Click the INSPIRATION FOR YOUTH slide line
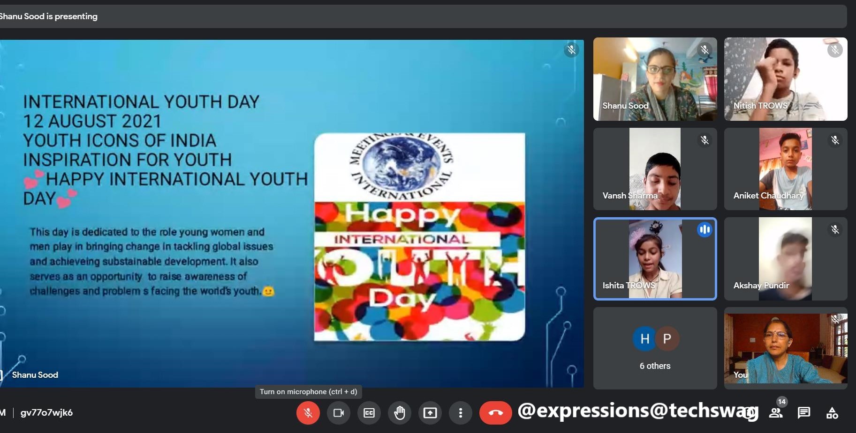The height and width of the screenshot is (433, 856). click(127, 160)
